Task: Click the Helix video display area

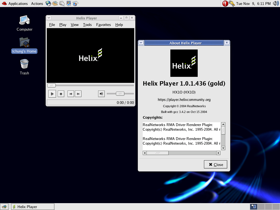Action: [91, 56]
